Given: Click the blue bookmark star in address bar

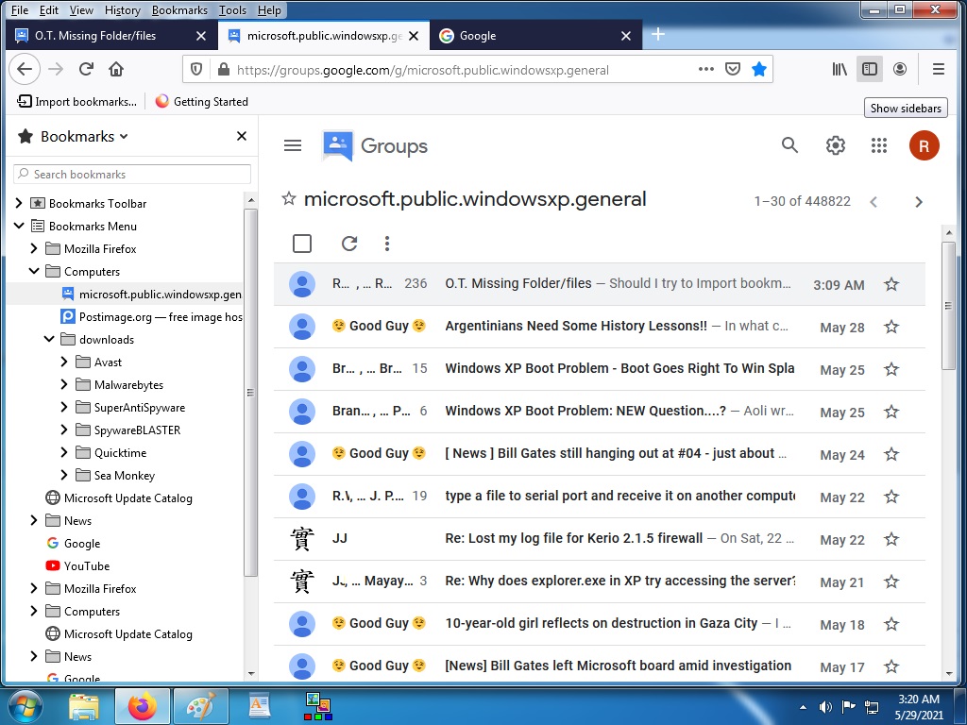Looking at the screenshot, I should click(x=759, y=69).
